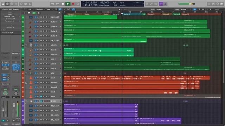Collapse the Region: MIDI Defaults section
The width and height of the screenshot is (225, 126).
(x=2, y=9)
